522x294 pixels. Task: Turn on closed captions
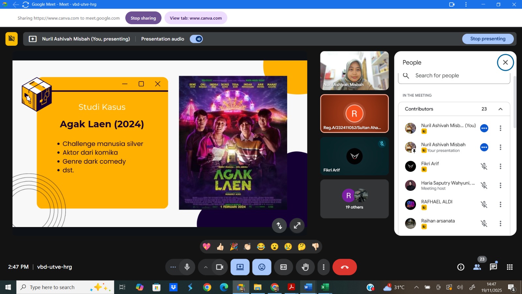click(x=284, y=267)
